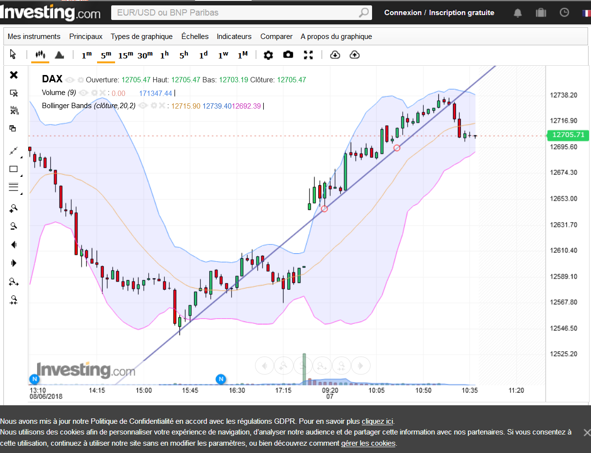Viewport: 591px width, 453px height.
Task: Set timeframe to 5 minutes
Action: (x=106, y=55)
